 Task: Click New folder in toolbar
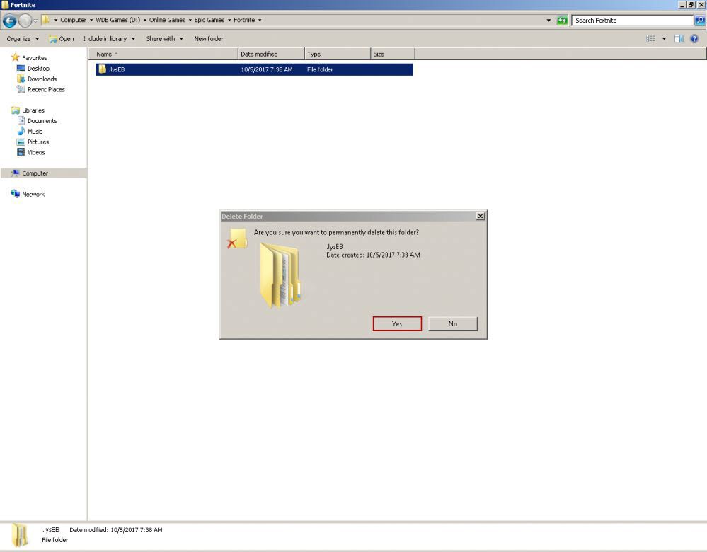208,39
